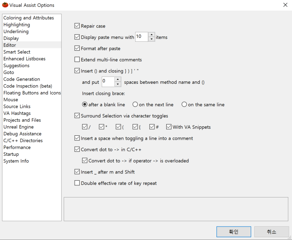Decrease paste menu items count

pos(152,39)
